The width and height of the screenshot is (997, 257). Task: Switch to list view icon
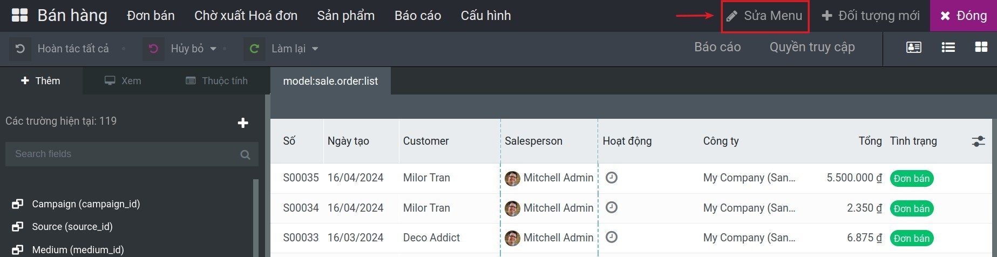click(948, 48)
